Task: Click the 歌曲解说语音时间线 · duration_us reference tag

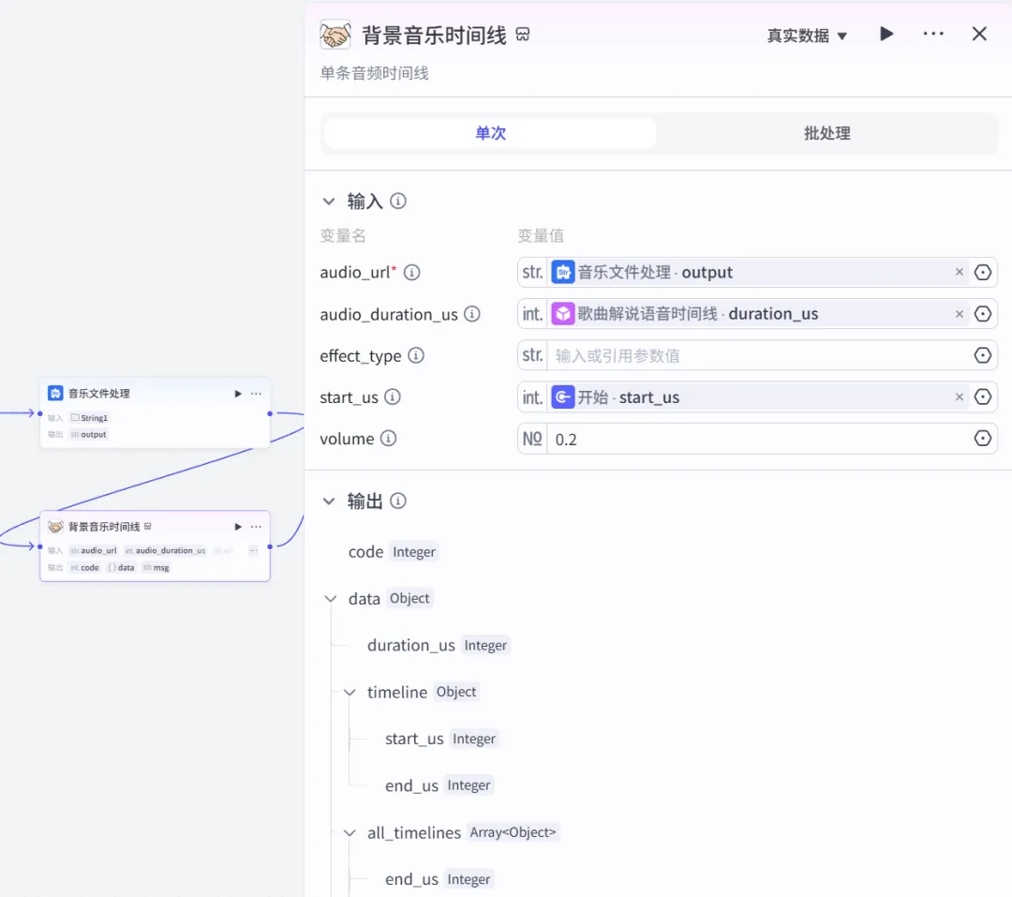Action: coord(759,314)
